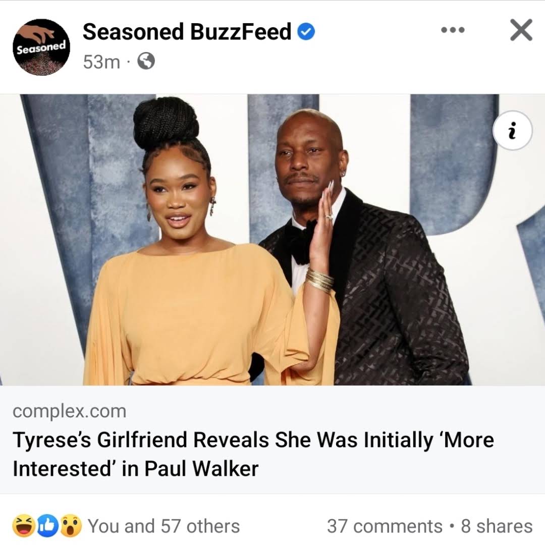Click the blue Like reaction icon
The height and width of the screenshot is (545, 545).
(47, 526)
